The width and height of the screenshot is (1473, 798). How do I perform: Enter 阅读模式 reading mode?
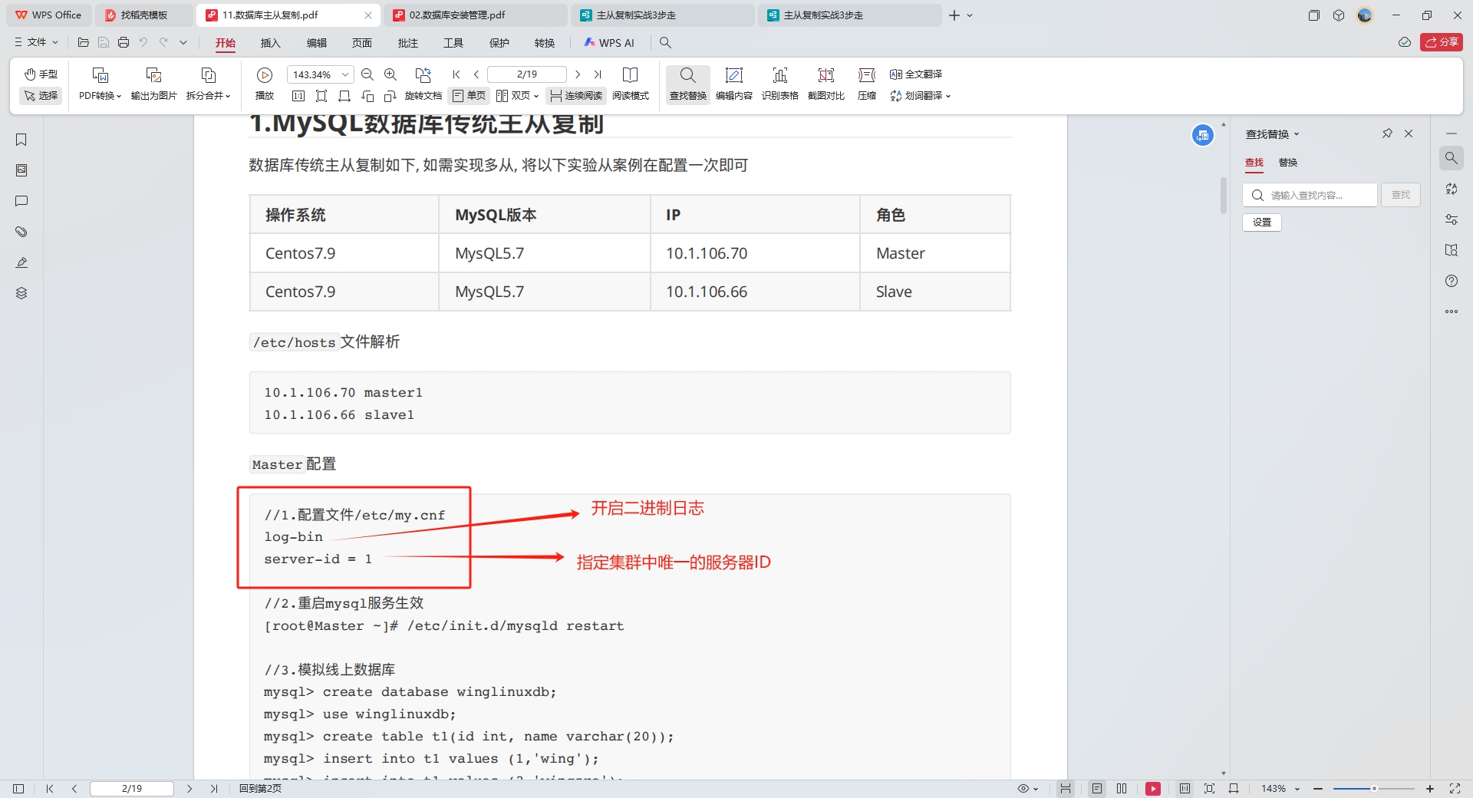pyautogui.click(x=631, y=84)
